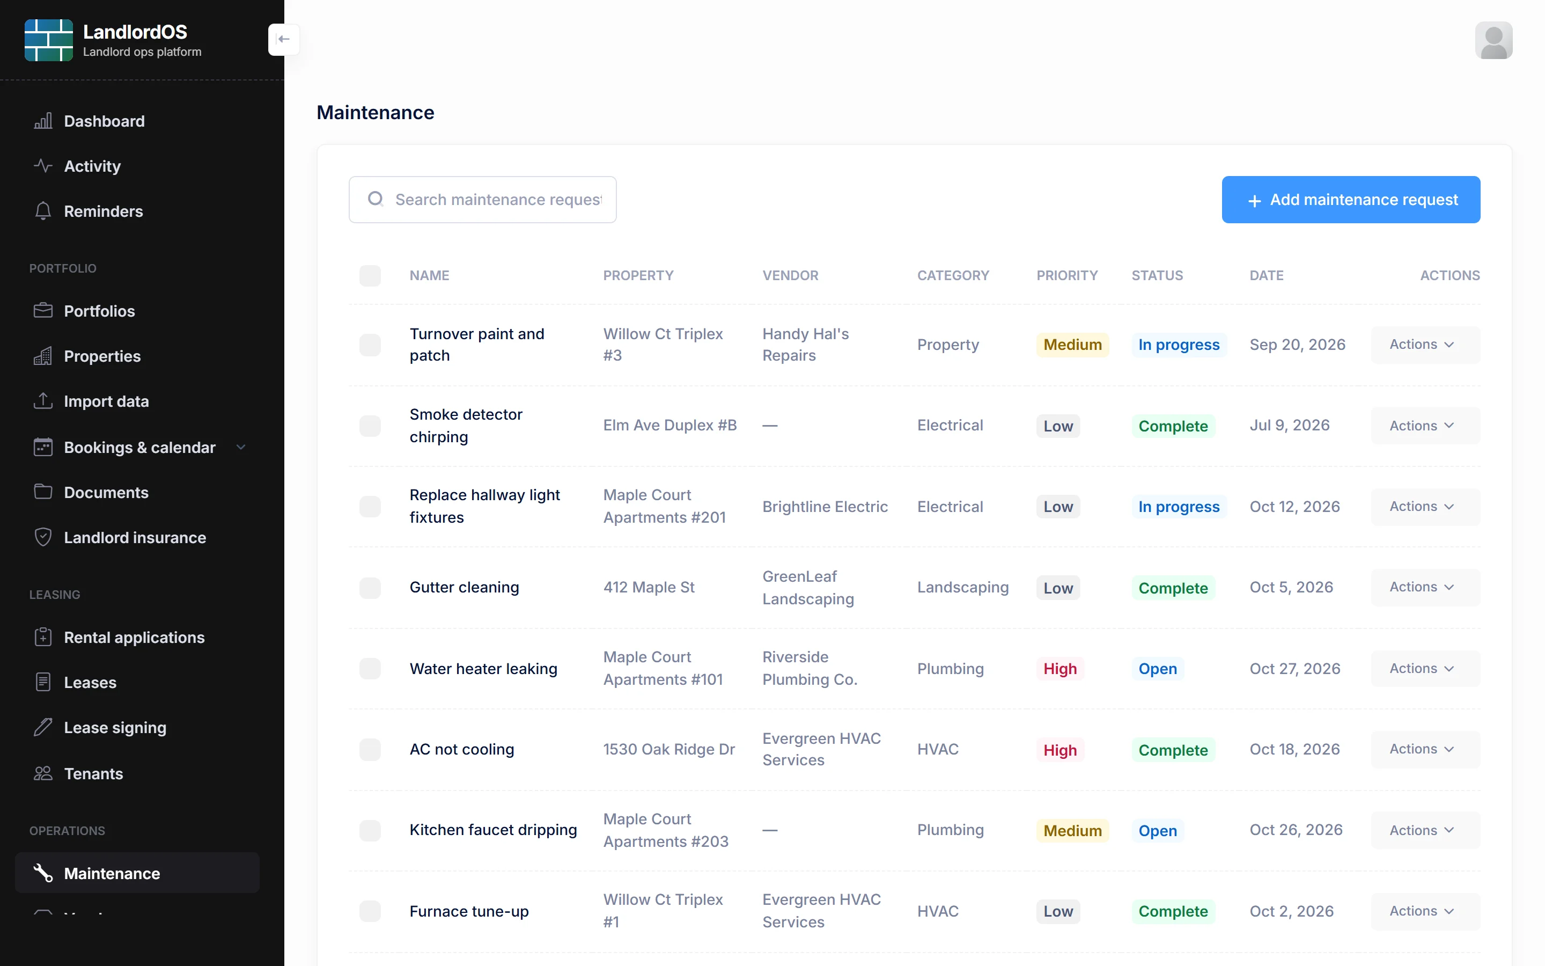This screenshot has height=966, width=1545.
Task: Click the Maintenance wrench icon
Action: (43, 873)
